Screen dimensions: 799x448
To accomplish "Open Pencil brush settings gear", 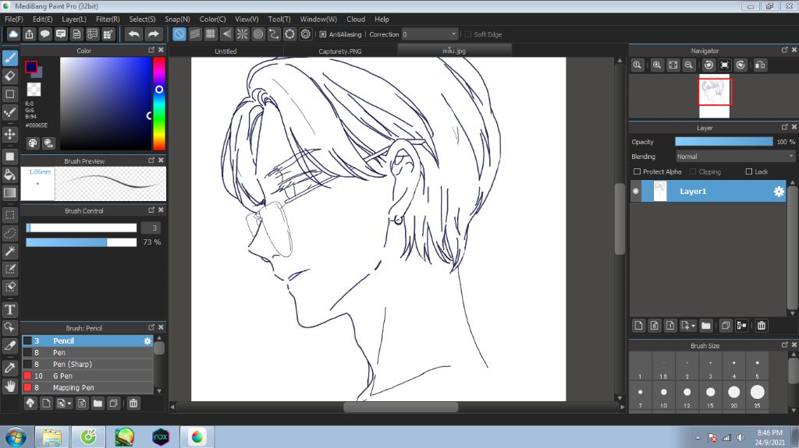I will coord(147,340).
